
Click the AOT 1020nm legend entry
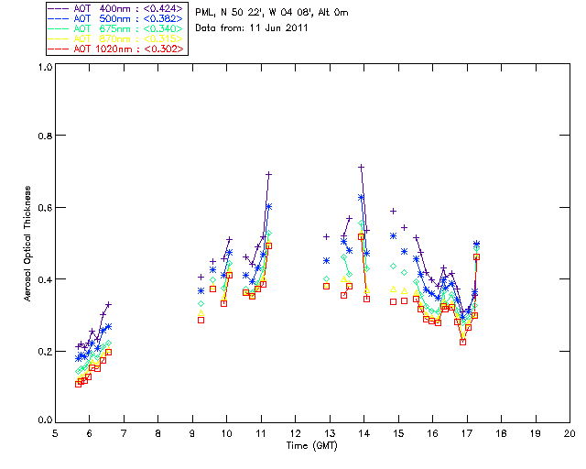[x=116, y=49]
